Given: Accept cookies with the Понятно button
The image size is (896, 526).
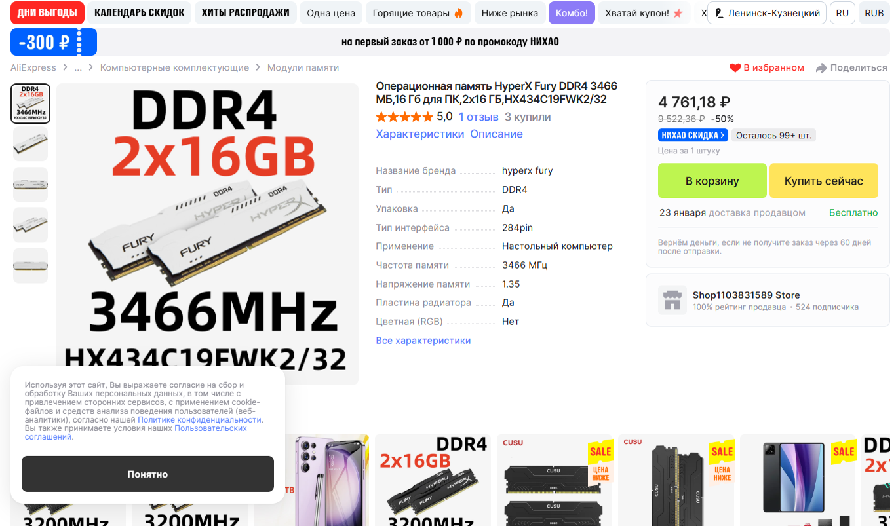Looking at the screenshot, I should [147, 474].
